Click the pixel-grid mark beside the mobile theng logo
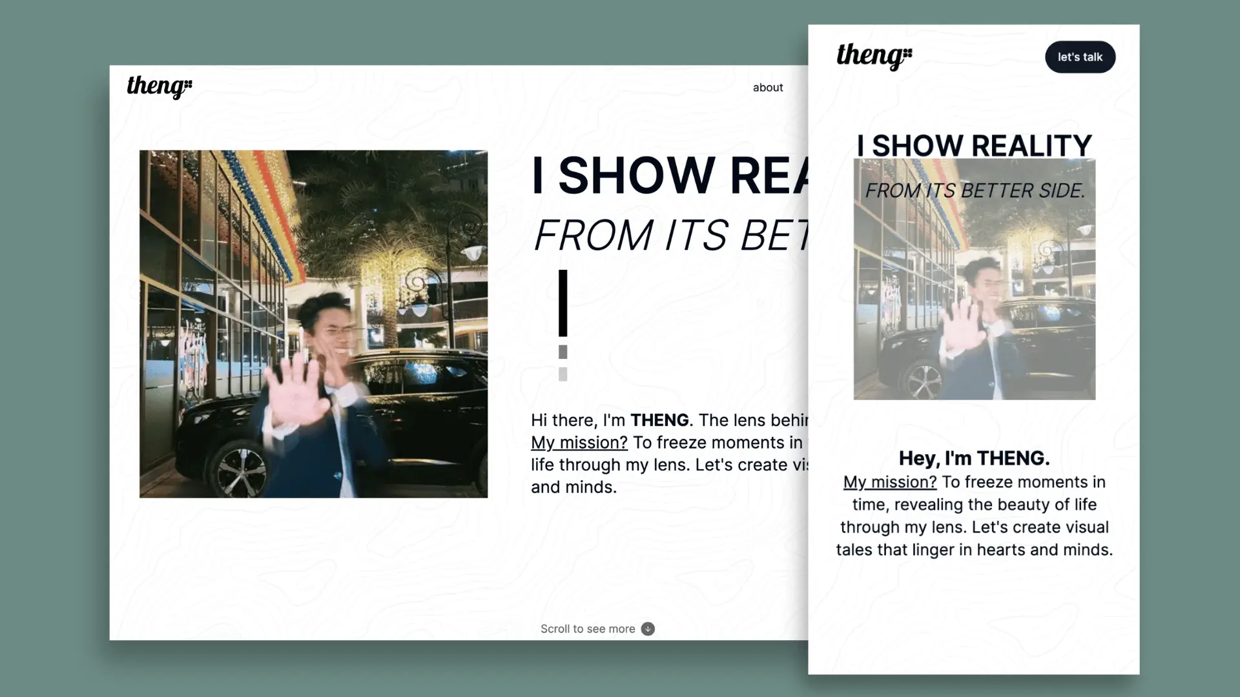The width and height of the screenshot is (1240, 697). coord(907,54)
